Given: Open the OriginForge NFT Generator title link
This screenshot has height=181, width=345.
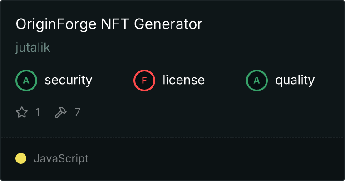Looking at the screenshot, I should tap(109, 24).
